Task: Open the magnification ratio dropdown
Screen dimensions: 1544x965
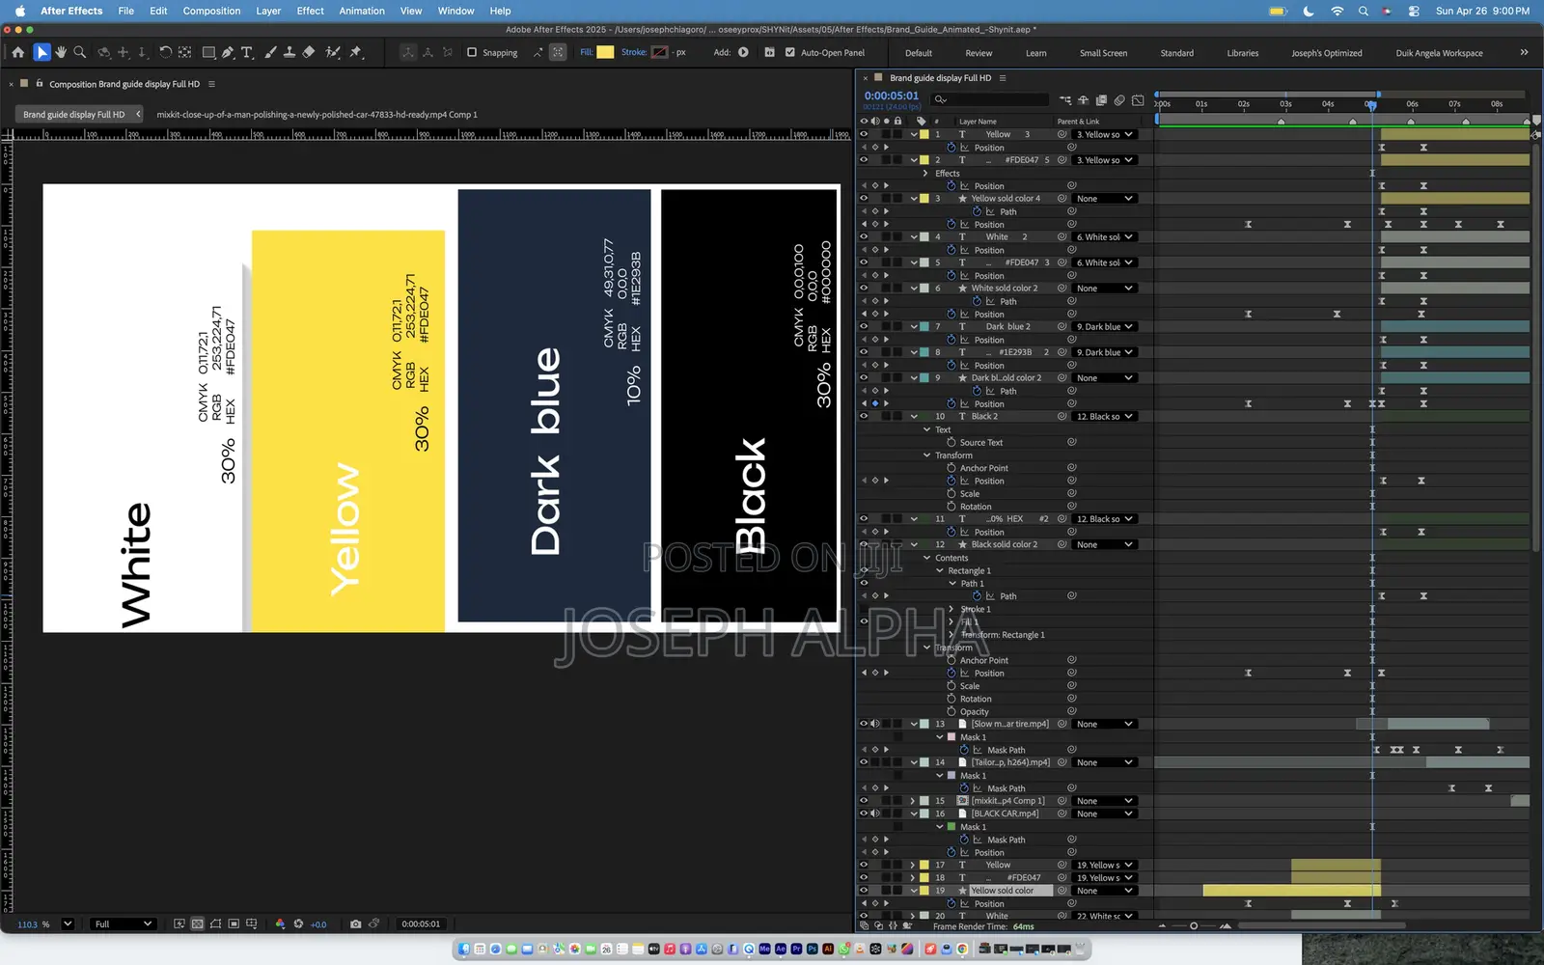Action: pos(68,924)
